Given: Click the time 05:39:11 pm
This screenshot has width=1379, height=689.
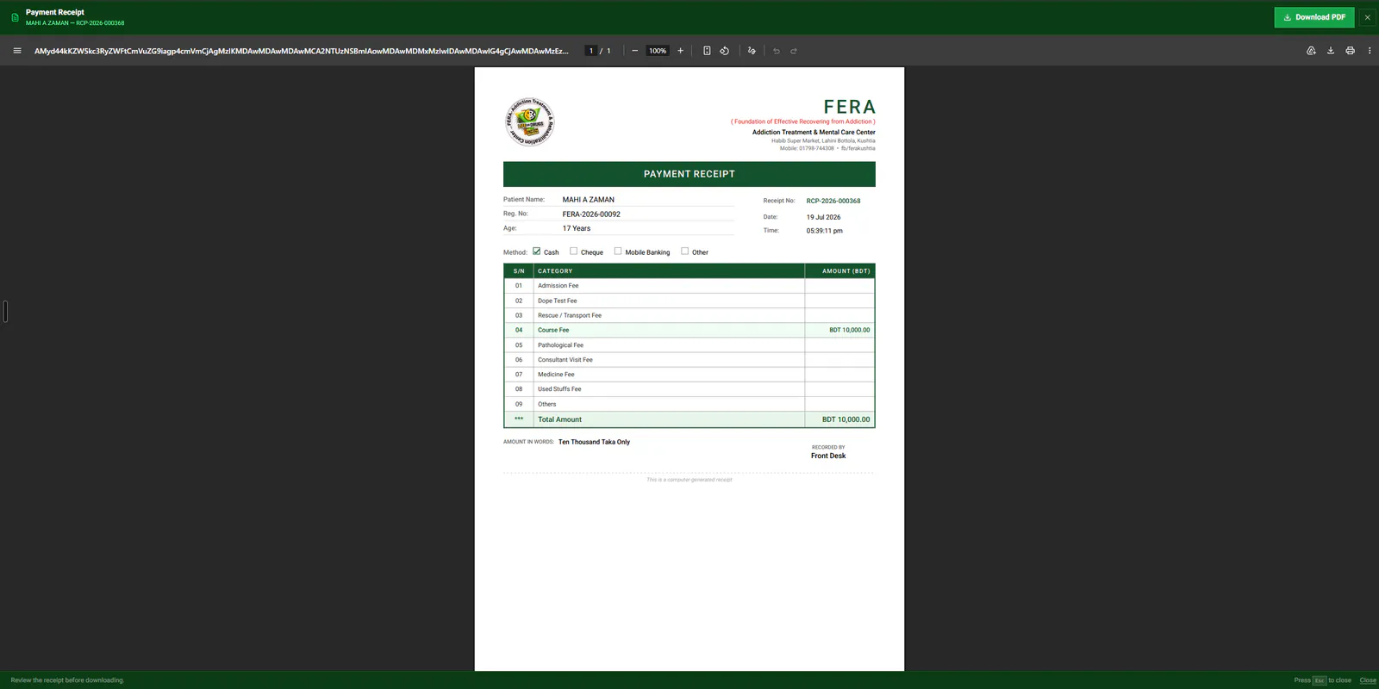Looking at the screenshot, I should pyautogui.click(x=825, y=231).
